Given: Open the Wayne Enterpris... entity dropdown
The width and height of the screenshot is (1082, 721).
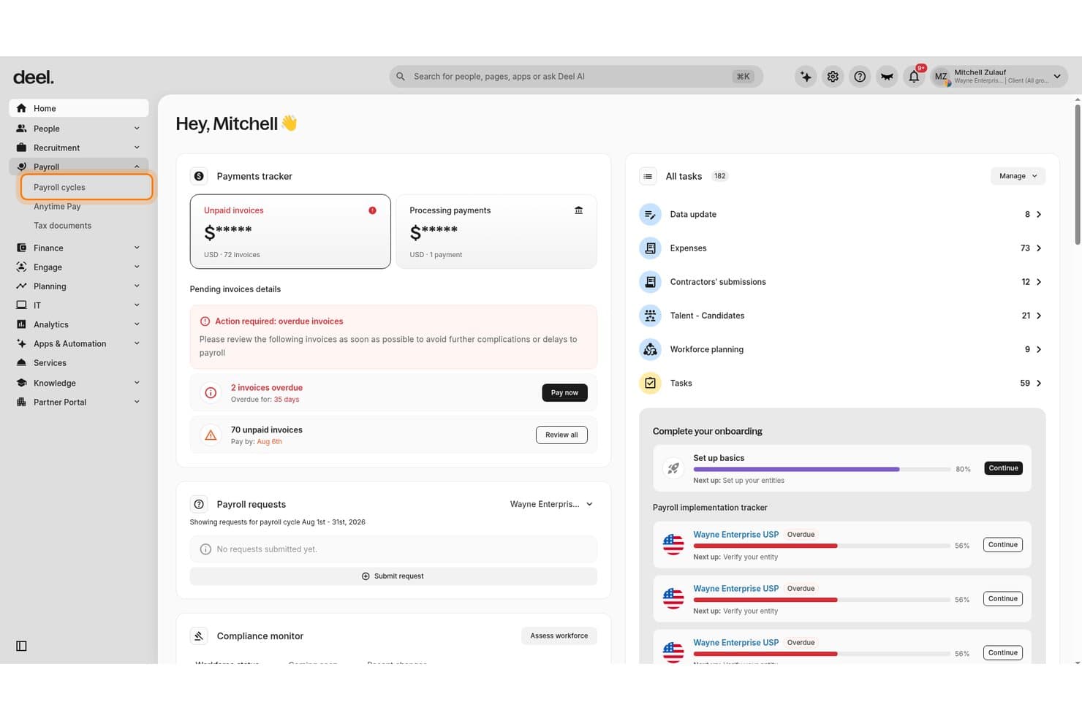Looking at the screenshot, I should tap(551, 504).
